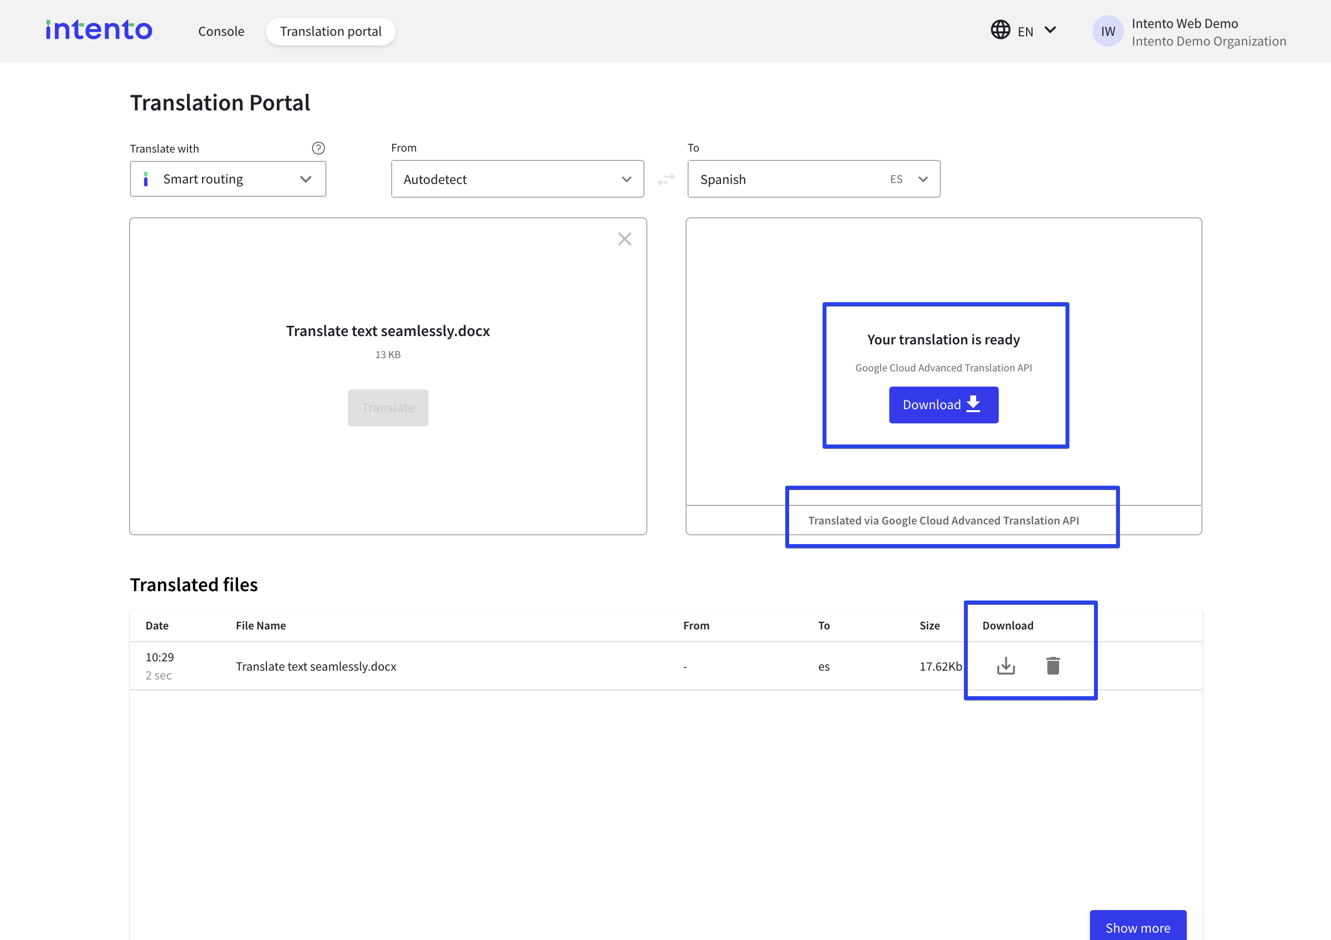This screenshot has width=1331, height=940.
Task: Click 'Translated via Google Cloud Advanced Translation API' footer
Action: (943, 521)
